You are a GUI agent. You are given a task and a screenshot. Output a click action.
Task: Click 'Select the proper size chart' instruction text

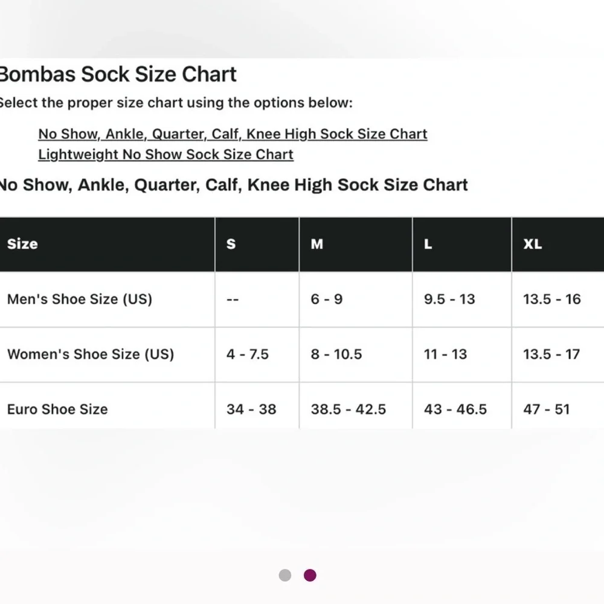click(x=176, y=103)
